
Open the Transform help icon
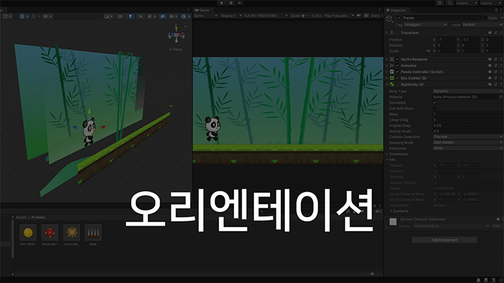490,33
